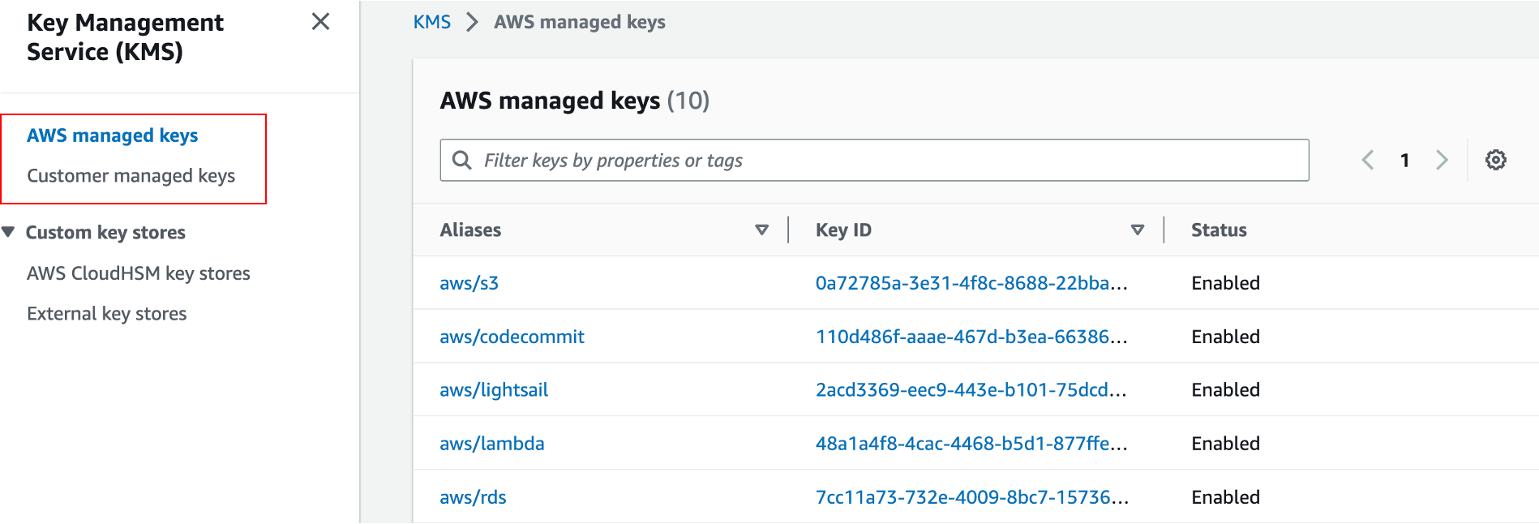Open the aws/lightsail key alias
1539x524 pixels.
pyautogui.click(x=494, y=390)
